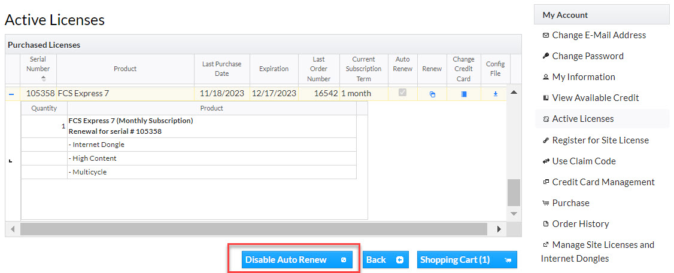This screenshot has height=273, width=674.
Task: Go to Credit Card Management
Action: click(x=603, y=182)
